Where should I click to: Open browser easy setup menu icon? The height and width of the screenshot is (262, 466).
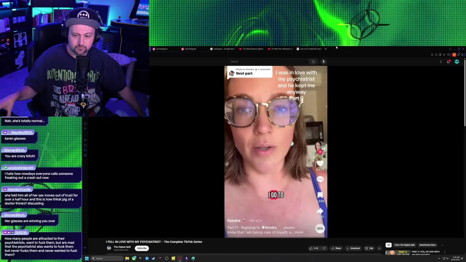[463, 55]
